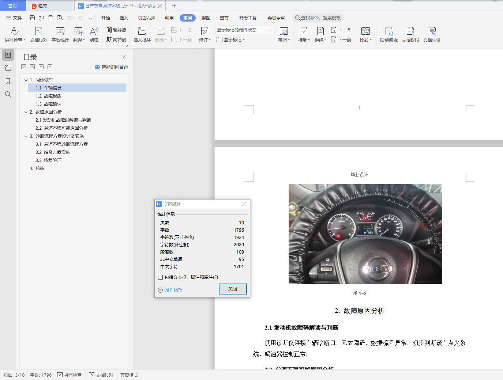Screen dimensions: 503x380
Task: Convert text with 简转繁
Action: (x=116, y=39)
